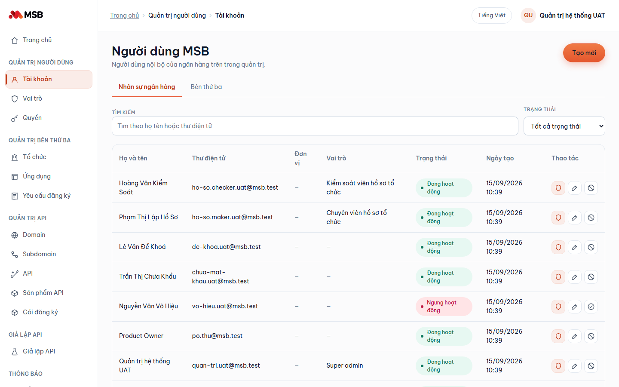Click shield icon for Trần Thị Chưa Khẩu

558,277
